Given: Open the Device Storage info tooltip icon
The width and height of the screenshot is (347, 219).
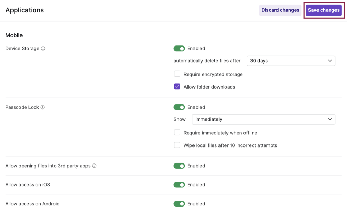Looking at the screenshot, I should (43, 48).
